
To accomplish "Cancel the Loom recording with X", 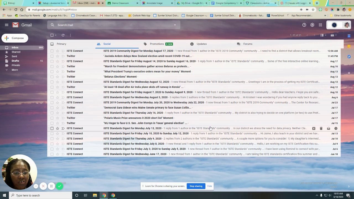I will [43, 186].
